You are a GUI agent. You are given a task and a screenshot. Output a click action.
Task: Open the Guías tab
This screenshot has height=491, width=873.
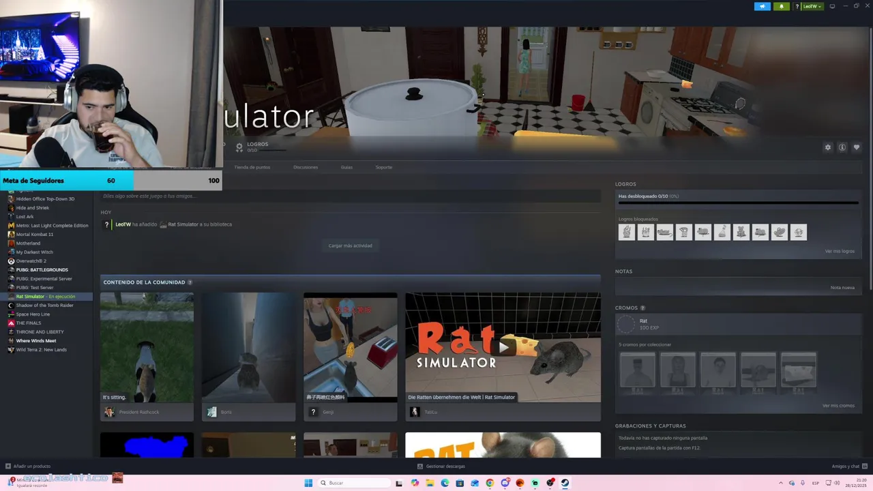(x=346, y=167)
